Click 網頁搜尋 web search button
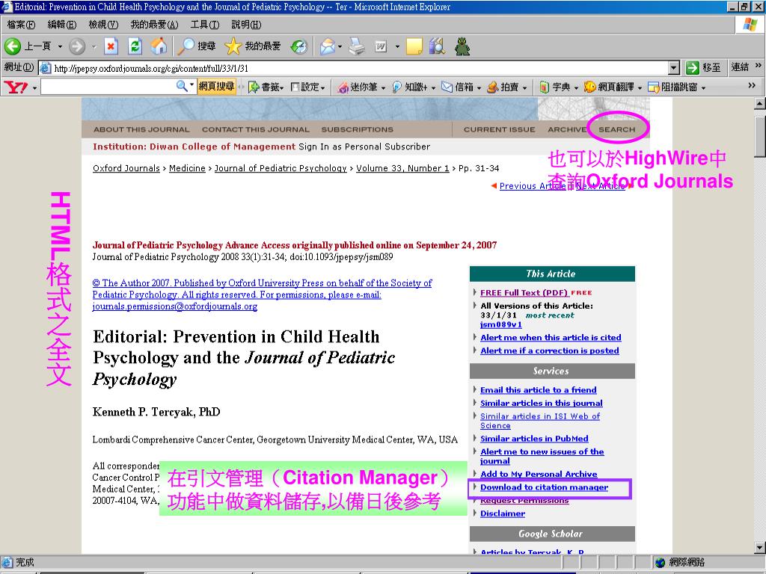766x574 pixels. pos(216,87)
